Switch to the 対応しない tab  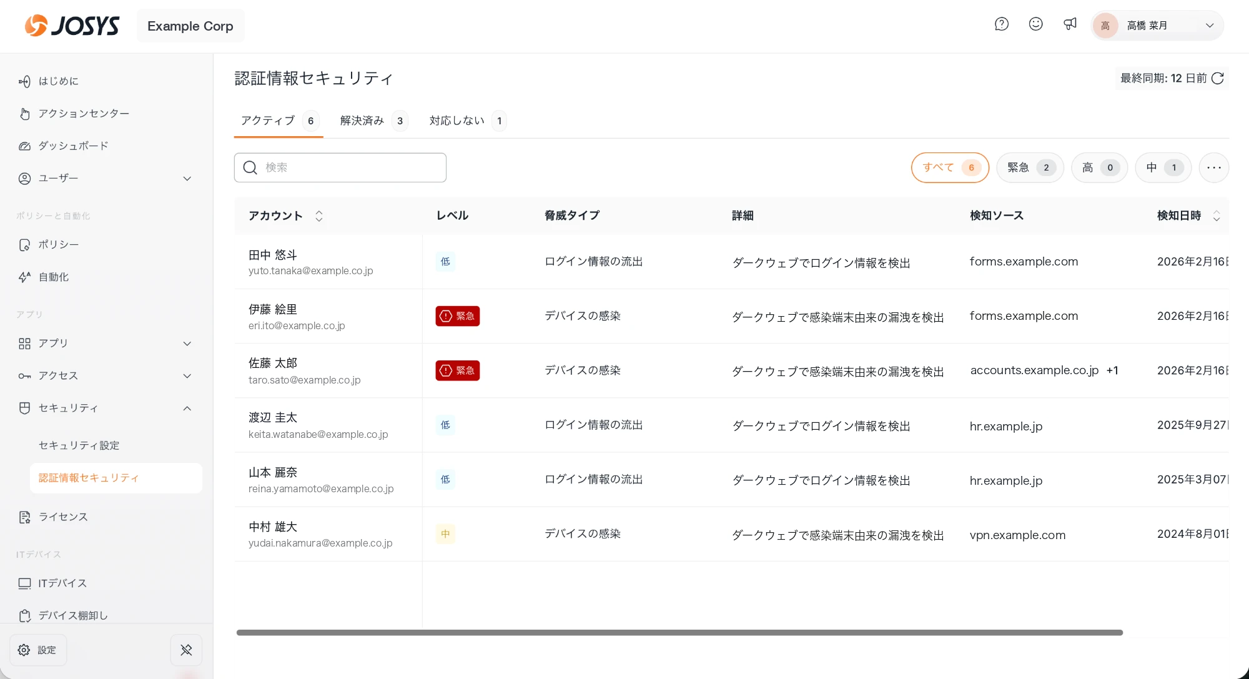click(467, 121)
